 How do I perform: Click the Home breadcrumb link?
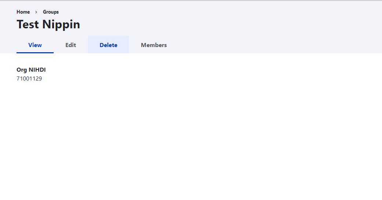(23, 12)
